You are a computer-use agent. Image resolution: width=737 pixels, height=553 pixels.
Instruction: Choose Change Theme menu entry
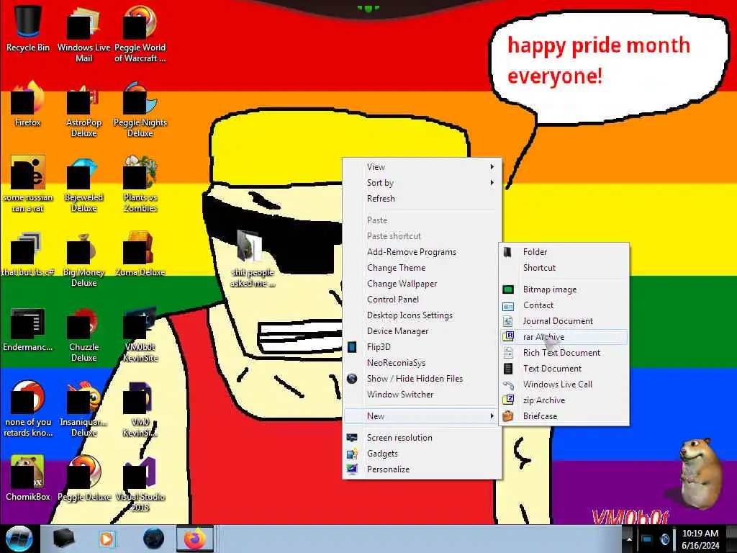point(423,268)
